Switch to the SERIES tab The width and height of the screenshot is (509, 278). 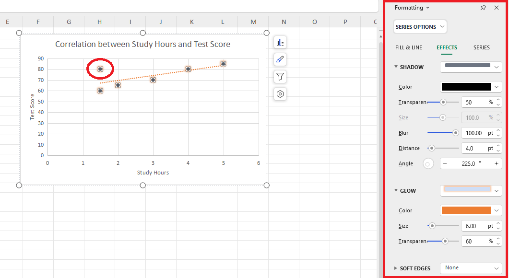coord(481,47)
